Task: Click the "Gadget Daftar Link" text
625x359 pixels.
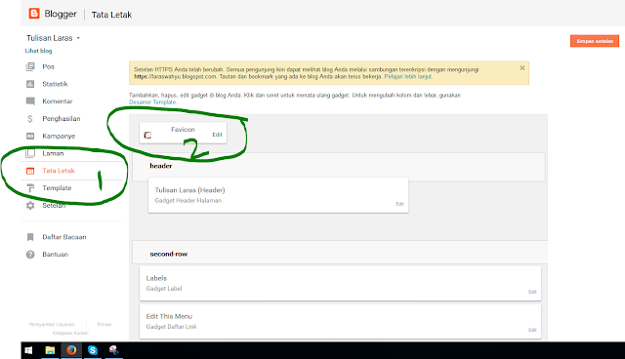Action: coord(172,327)
